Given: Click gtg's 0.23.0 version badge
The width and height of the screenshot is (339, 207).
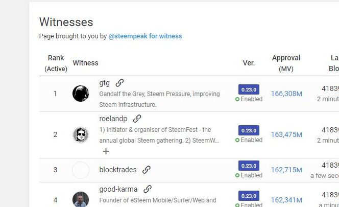Looking at the screenshot, I should coord(249,89).
